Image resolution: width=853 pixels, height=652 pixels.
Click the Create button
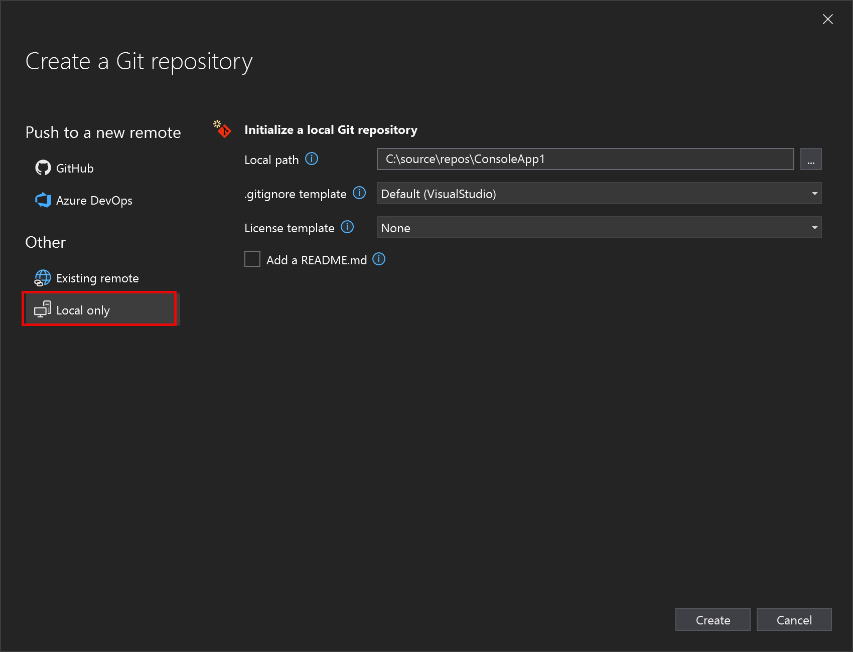tap(713, 620)
